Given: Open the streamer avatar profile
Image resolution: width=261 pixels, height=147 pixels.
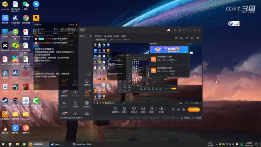Looking at the screenshot, I should tap(168, 30).
